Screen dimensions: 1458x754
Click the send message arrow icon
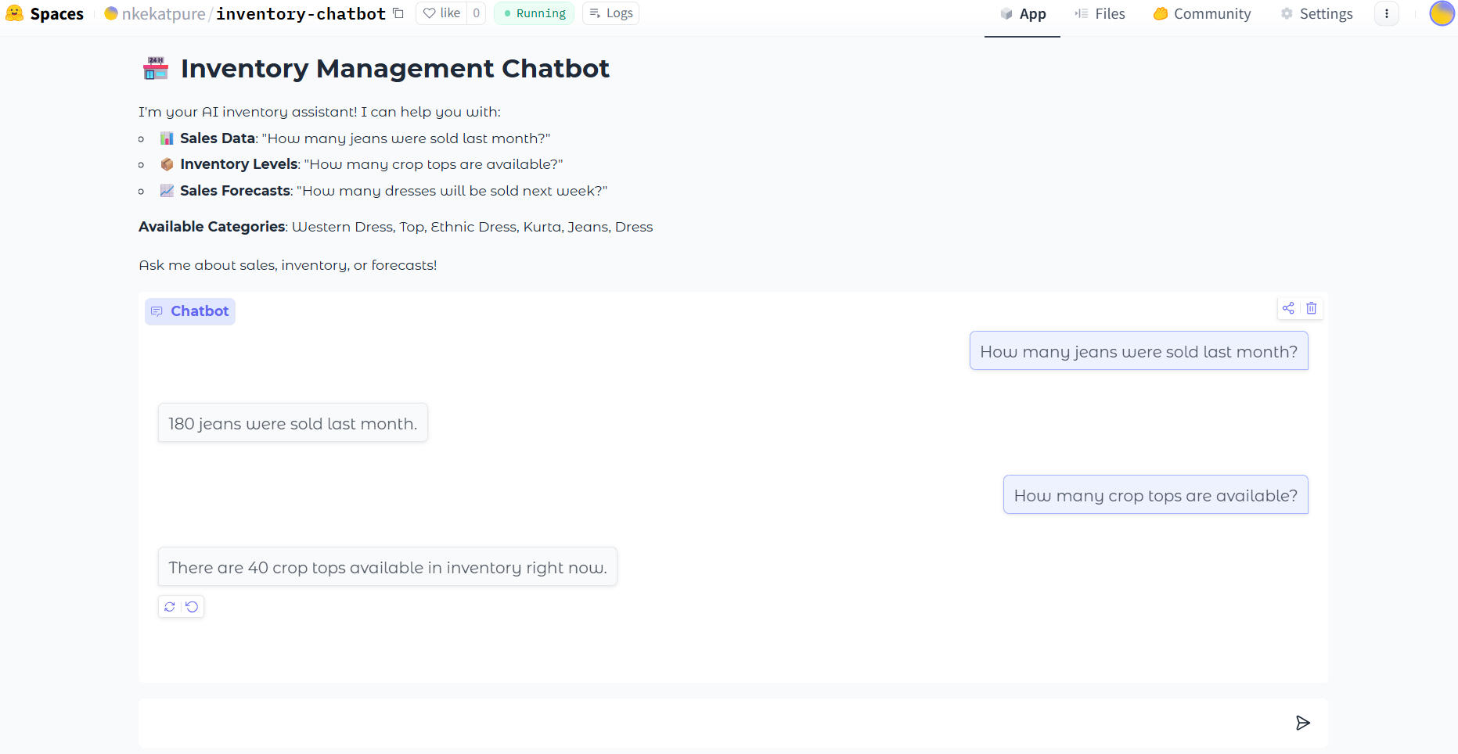point(1302,723)
